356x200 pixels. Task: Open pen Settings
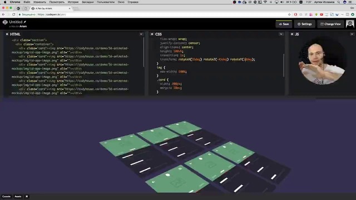coord(305,24)
